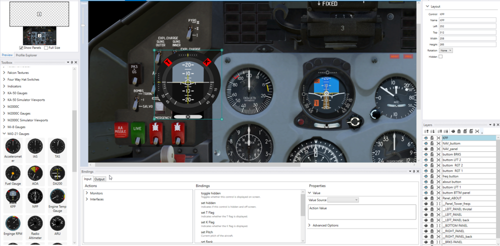Select the Accelerometer gauge in the toolbox

click(13, 150)
